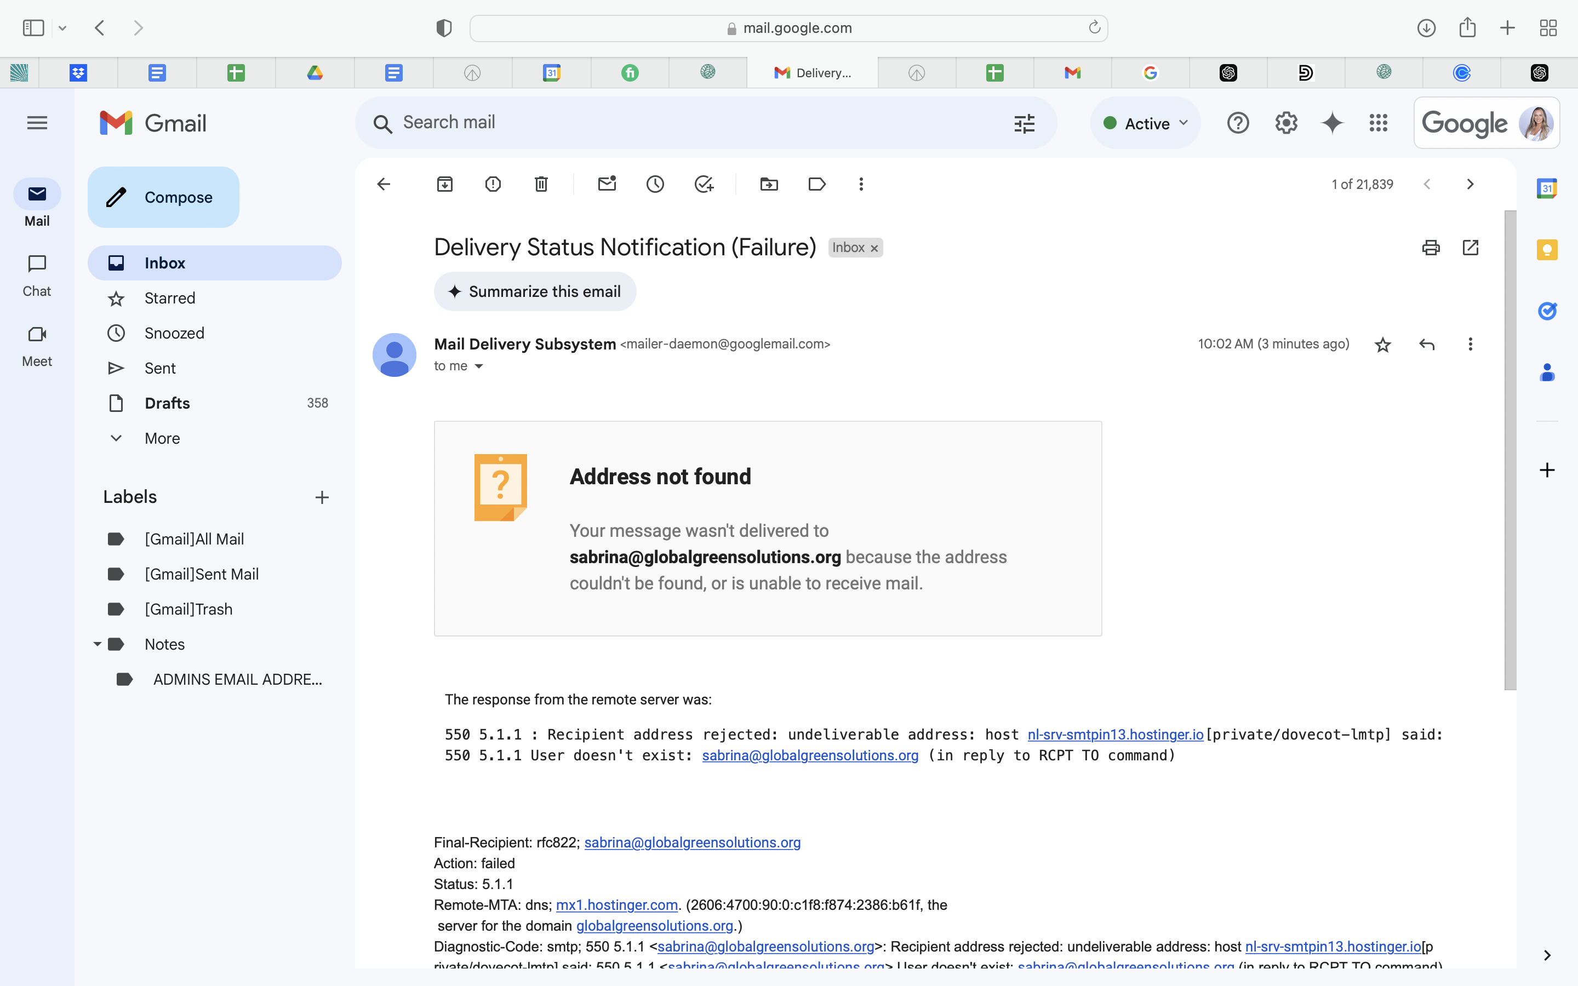This screenshot has width=1578, height=986.
Task: Delete the message via trash icon
Action: click(x=541, y=184)
